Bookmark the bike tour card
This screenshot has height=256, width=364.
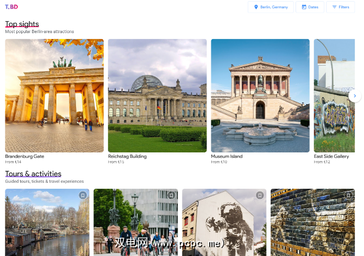171,195
